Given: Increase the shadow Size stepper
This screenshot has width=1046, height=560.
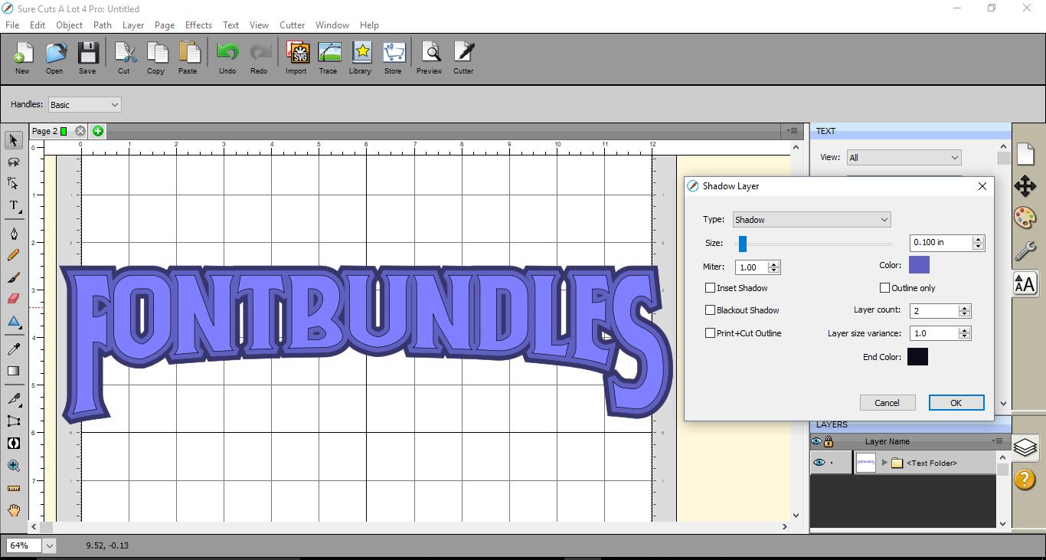Looking at the screenshot, I should pyautogui.click(x=979, y=239).
